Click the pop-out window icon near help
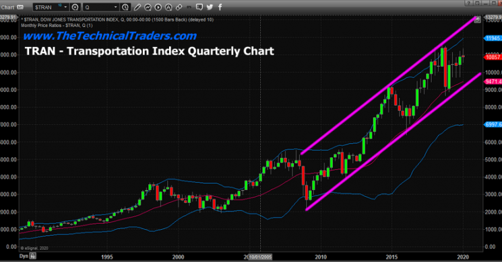The height and width of the screenshot is (262, 502). [x=477, y=3]
